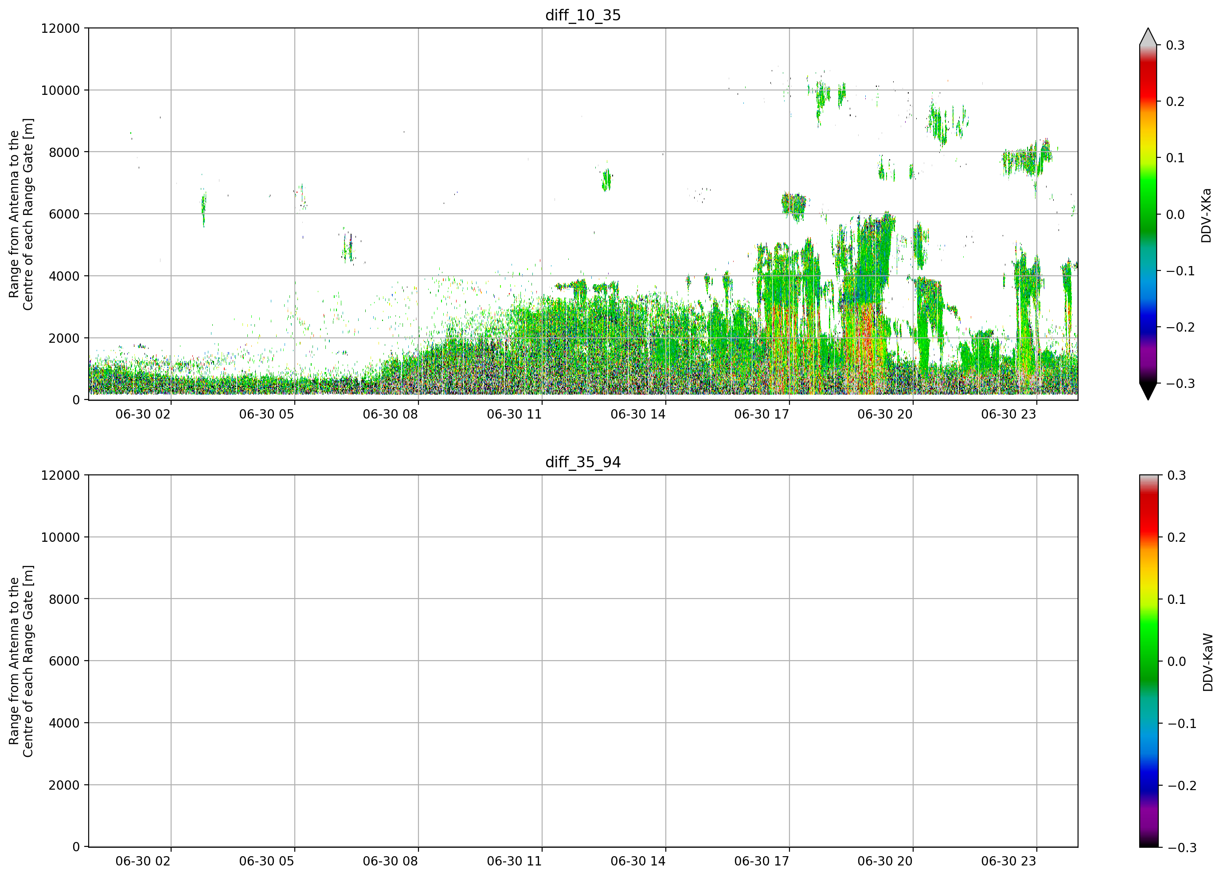Screen dimensions: 1223x877
Task: Click the 0.2 tick on DDV-XKa colorbar
Action: pyautogui.click(x=1175, y=102)
